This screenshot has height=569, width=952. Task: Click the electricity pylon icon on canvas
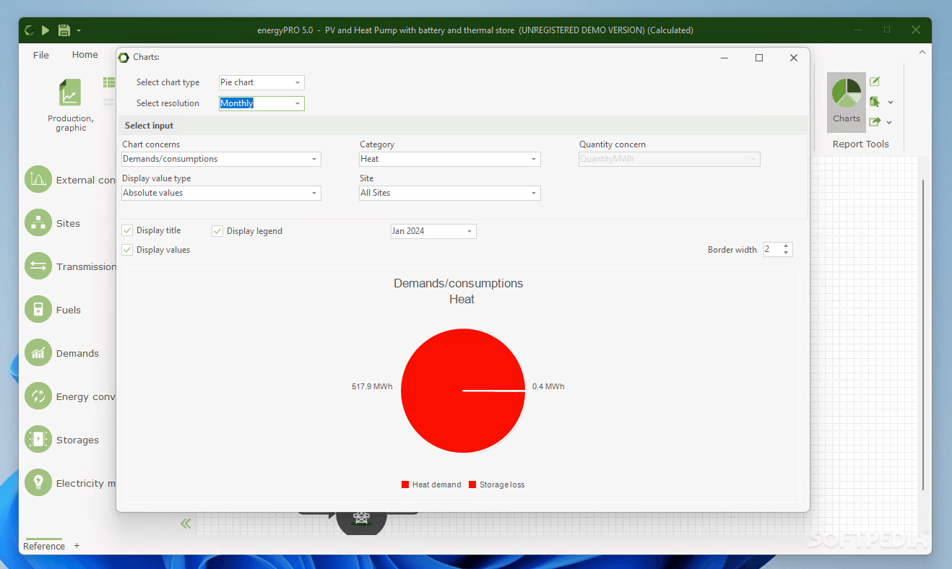pyautogui.click(x=361, y=518)
